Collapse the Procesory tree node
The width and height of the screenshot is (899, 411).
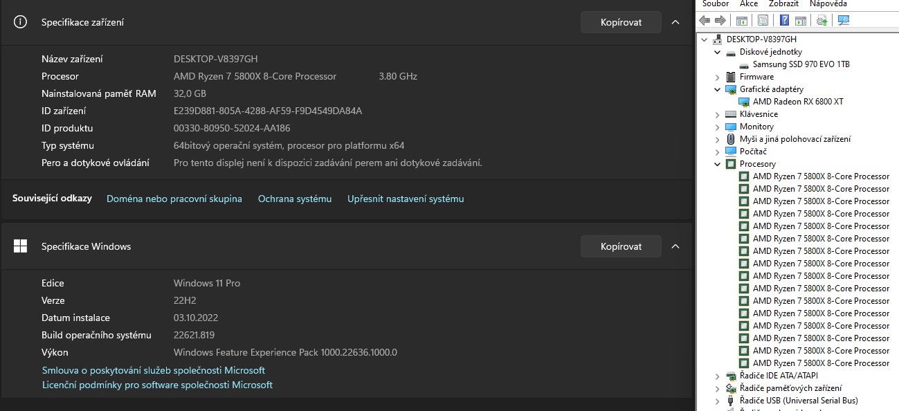click(x=718, y=164)
